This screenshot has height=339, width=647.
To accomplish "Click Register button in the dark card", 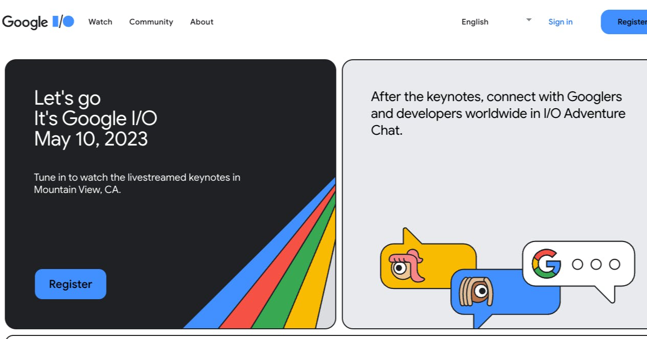I will click(x=70, y=284).
